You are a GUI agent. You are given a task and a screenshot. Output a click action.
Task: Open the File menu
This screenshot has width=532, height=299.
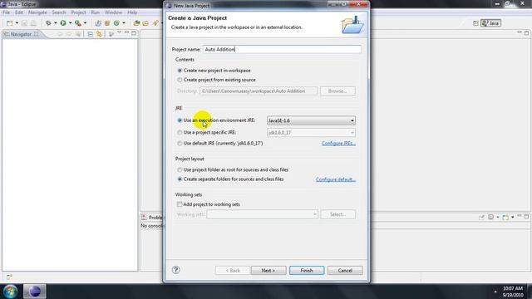click(6, 12)
